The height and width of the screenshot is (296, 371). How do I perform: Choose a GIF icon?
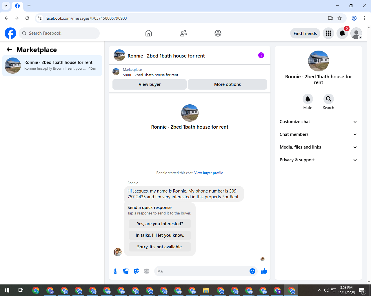(x=147, y=271)
